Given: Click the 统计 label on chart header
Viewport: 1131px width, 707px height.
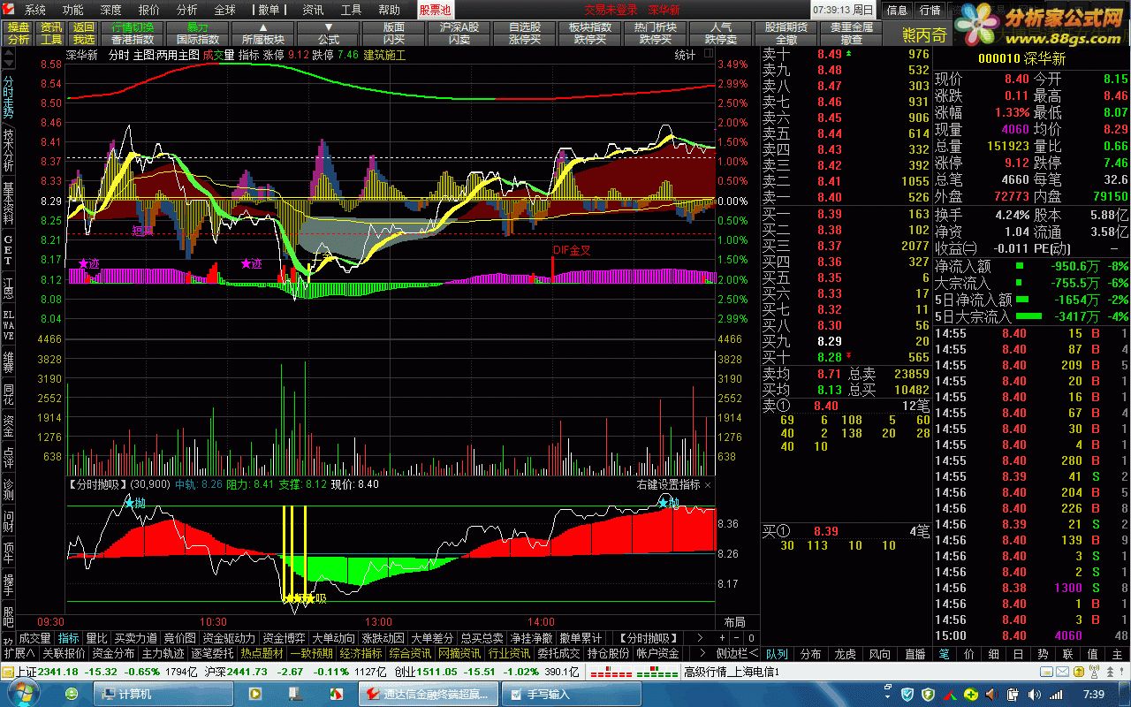Looking at the screenshot, I should click(x=685, y=55).
